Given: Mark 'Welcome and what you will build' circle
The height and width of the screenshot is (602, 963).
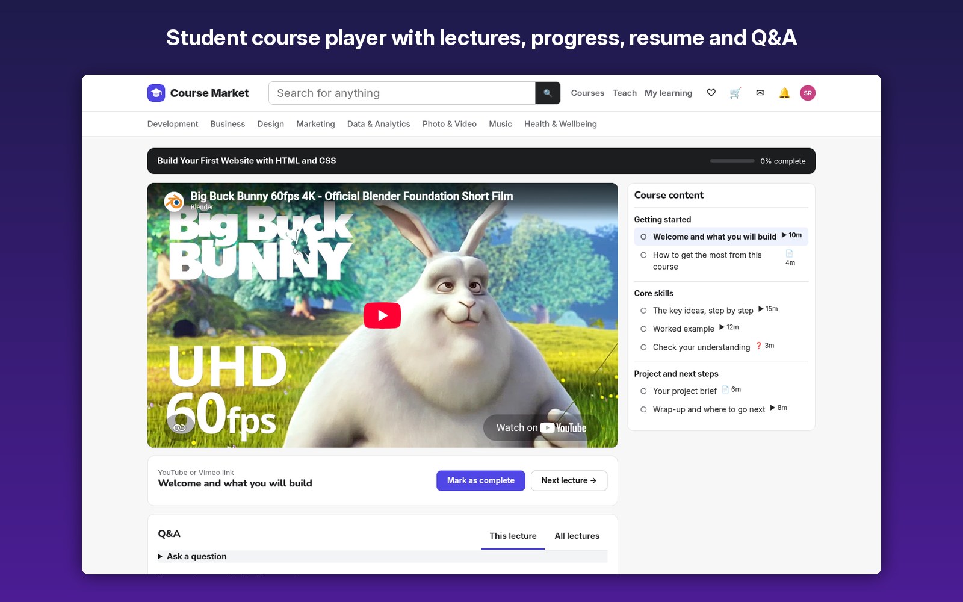Looking at the screenshot, I should pos(643,237).
